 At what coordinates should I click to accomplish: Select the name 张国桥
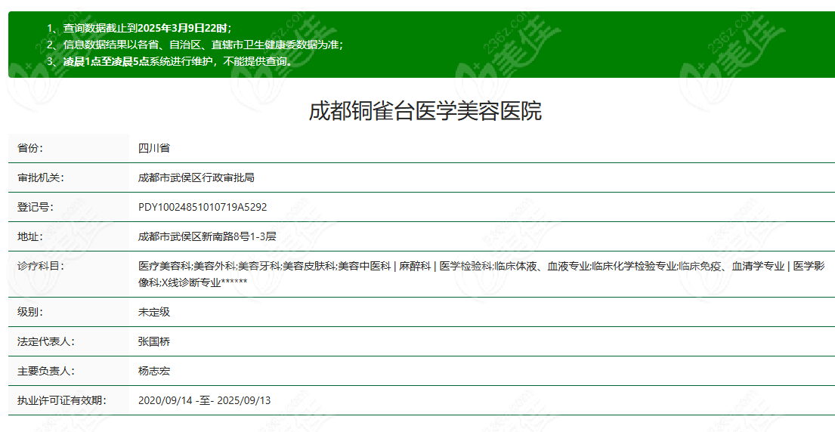[x=154, y=341]
